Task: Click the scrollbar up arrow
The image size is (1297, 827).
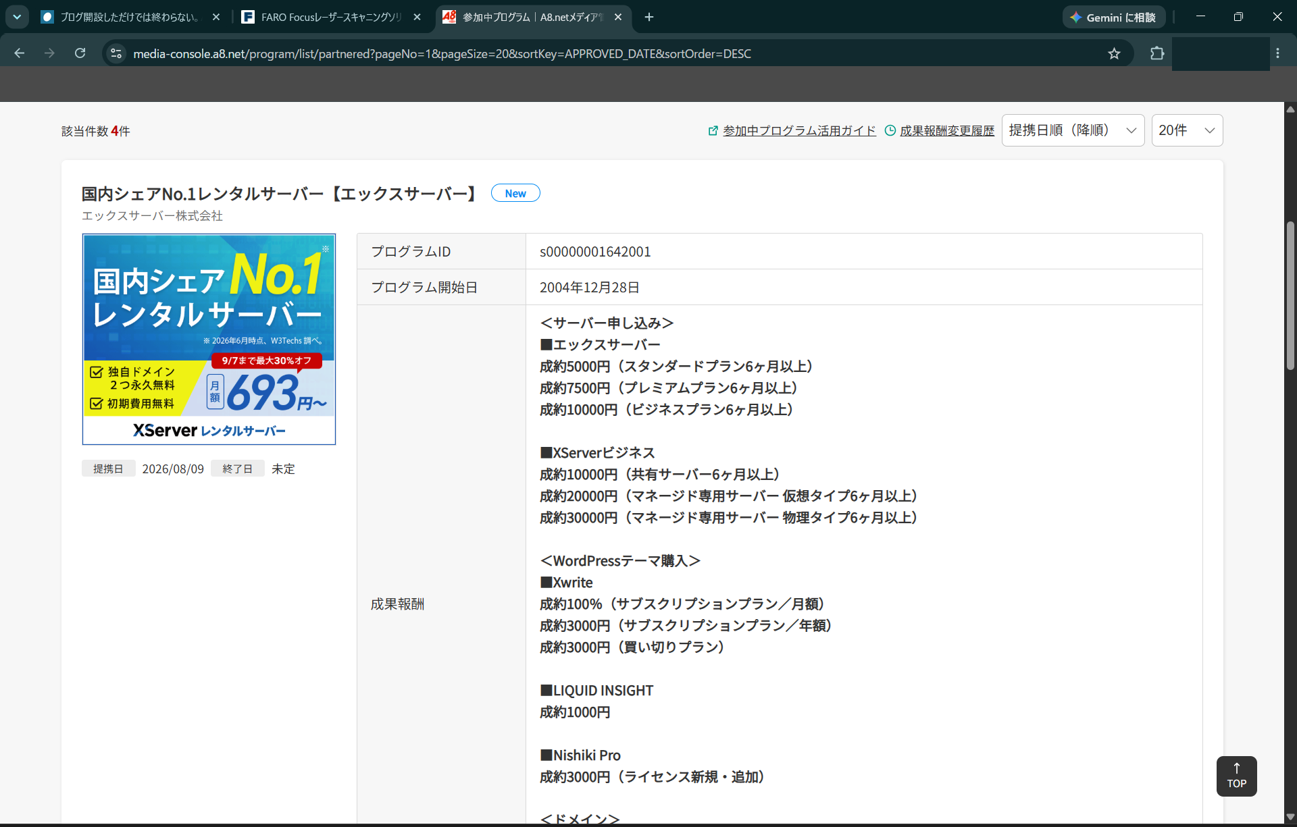Action: (1290, 109)
